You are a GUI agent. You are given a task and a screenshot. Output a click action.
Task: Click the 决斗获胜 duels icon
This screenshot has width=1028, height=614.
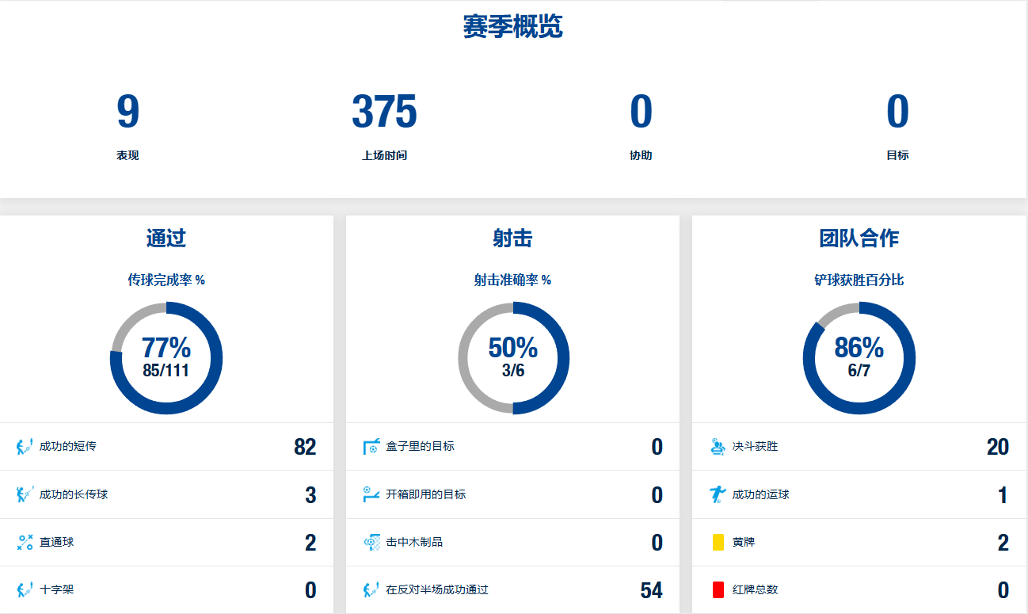click(x=718, y=447)
